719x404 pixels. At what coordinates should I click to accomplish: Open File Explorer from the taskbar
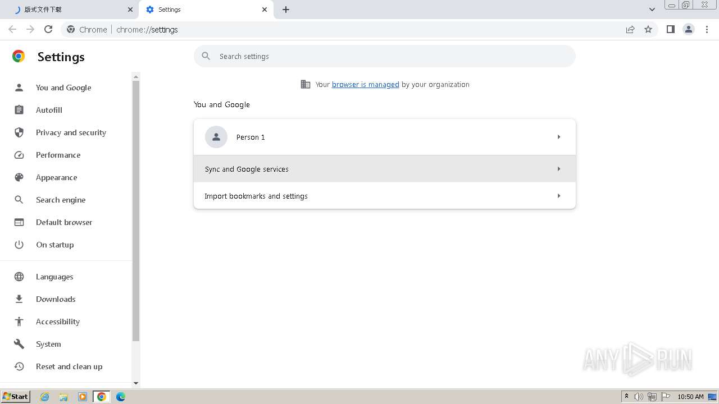click(x=63, y=397)
